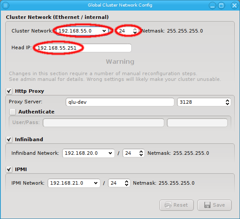Image resolution: width=240 pixels, height=219 pixels.
Task: Close the Global Cluster Network Config window
Action: point(234,6)
